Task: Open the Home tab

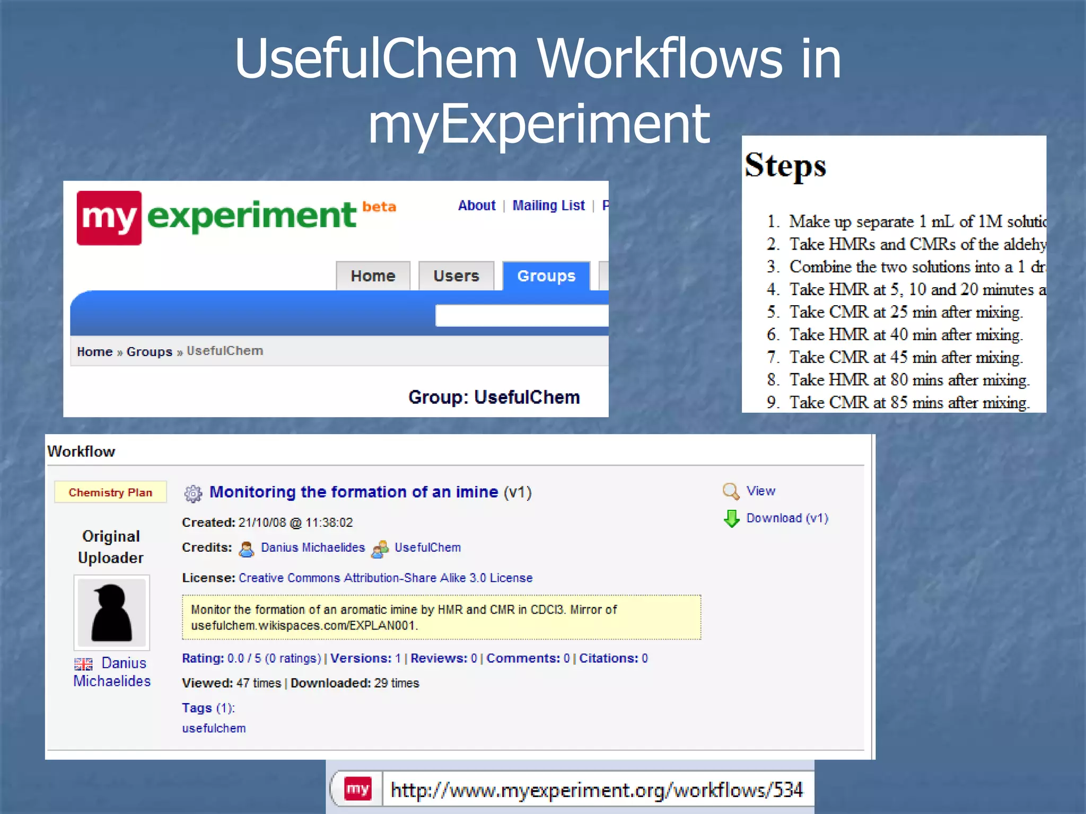Action: (373, 276)
